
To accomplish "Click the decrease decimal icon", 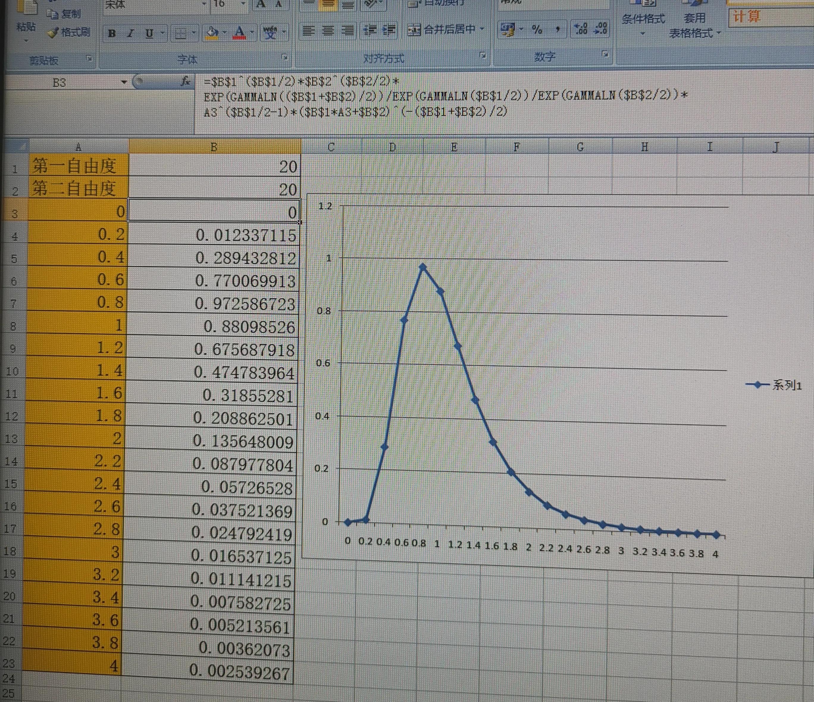I will 601,29.
